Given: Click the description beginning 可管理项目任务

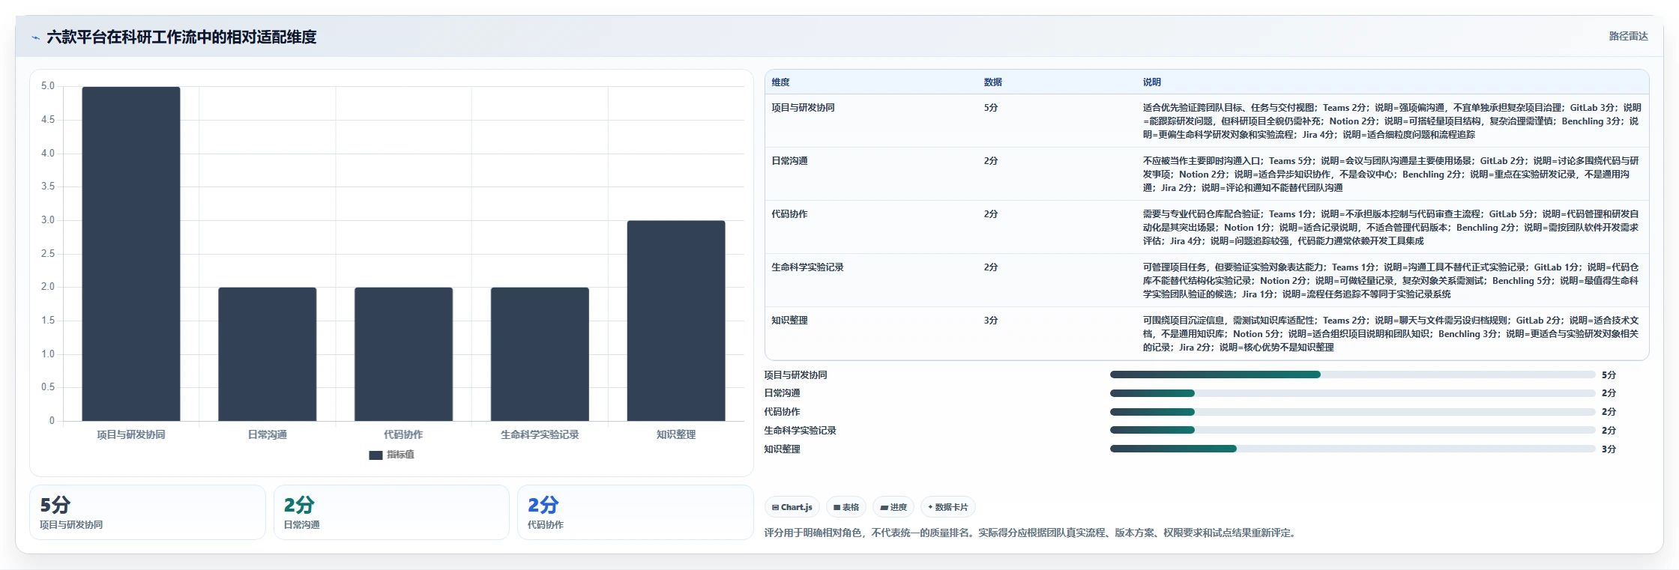Looking at the screenshot, I should point(1392,281).
